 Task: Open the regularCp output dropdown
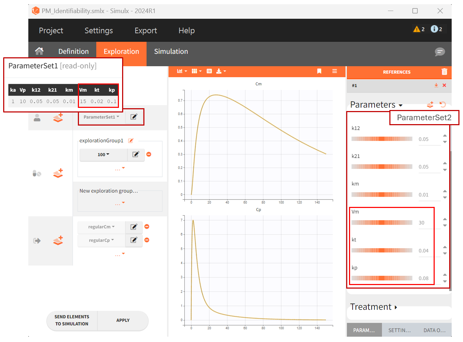pyautogui.click(x=101, y=240)
